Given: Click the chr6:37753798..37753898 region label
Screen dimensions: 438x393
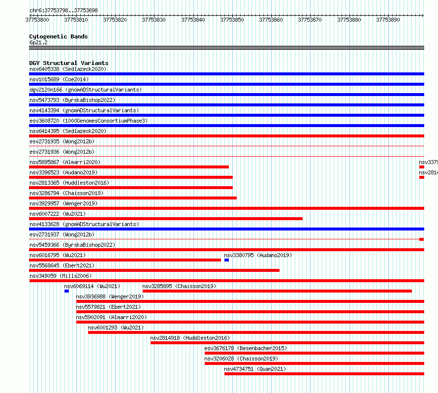Looking at the screenshot, I should [x=63, y=11].
